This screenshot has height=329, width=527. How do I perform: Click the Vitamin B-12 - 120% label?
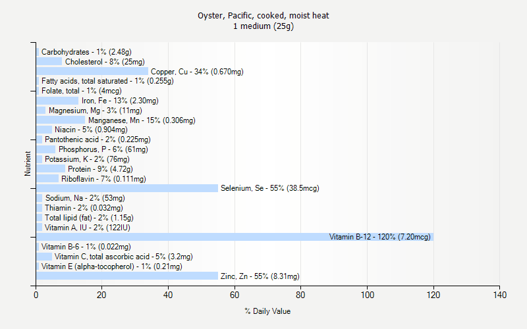[380, 237]
